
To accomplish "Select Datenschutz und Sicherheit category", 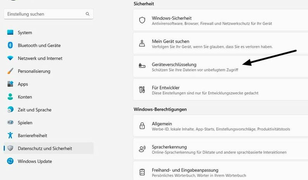I will pyautogui.click(x=45, y=149).
